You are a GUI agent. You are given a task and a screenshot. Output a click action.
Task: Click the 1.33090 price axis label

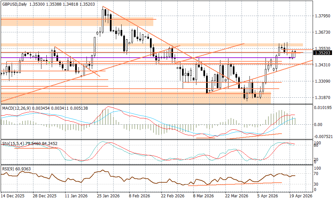[x=322, y=81]
